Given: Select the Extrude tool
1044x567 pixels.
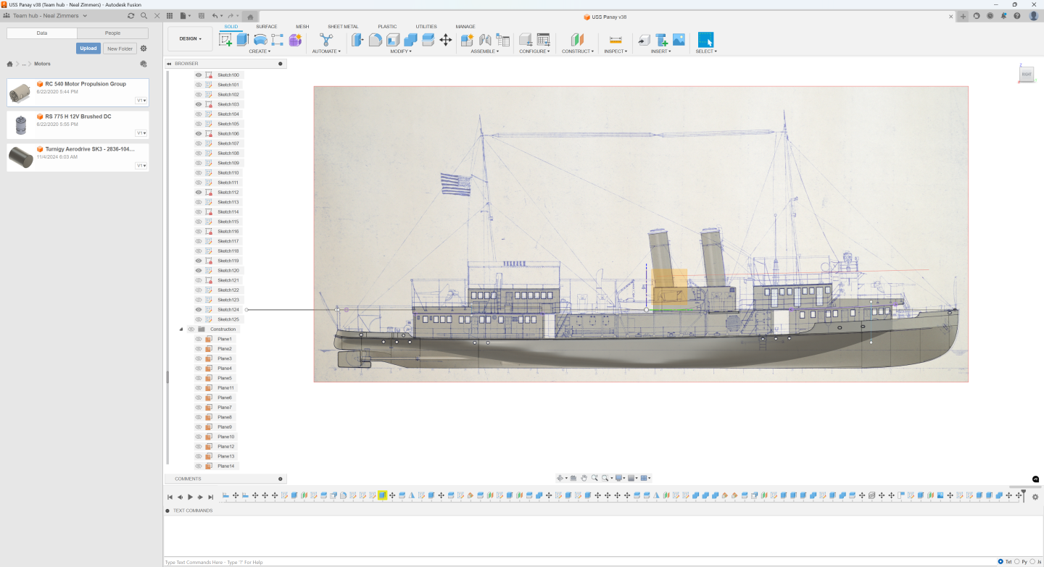Looking at the screenshot, I should 243,40.
